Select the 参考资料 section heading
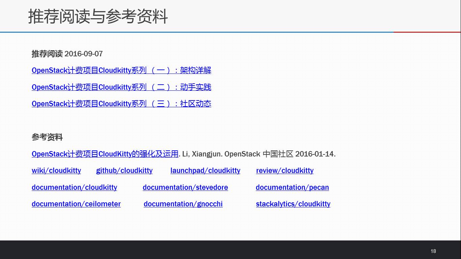Screen dimensions: 461x259 click(47, 137)
